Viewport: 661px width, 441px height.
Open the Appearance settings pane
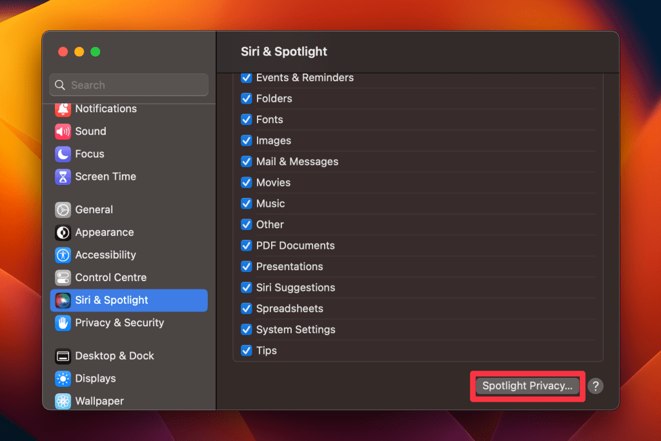coord(104,232)
